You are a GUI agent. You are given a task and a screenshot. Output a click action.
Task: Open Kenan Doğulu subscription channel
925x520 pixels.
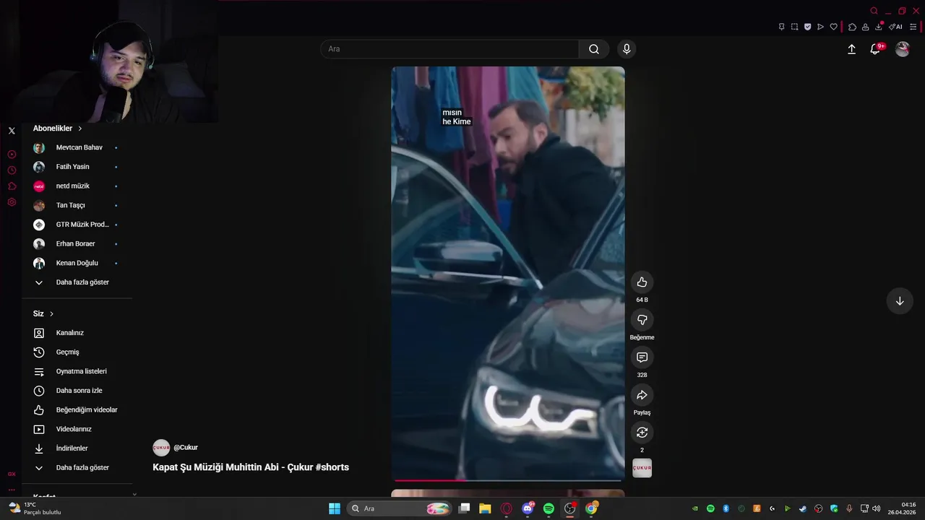point(76,263)
